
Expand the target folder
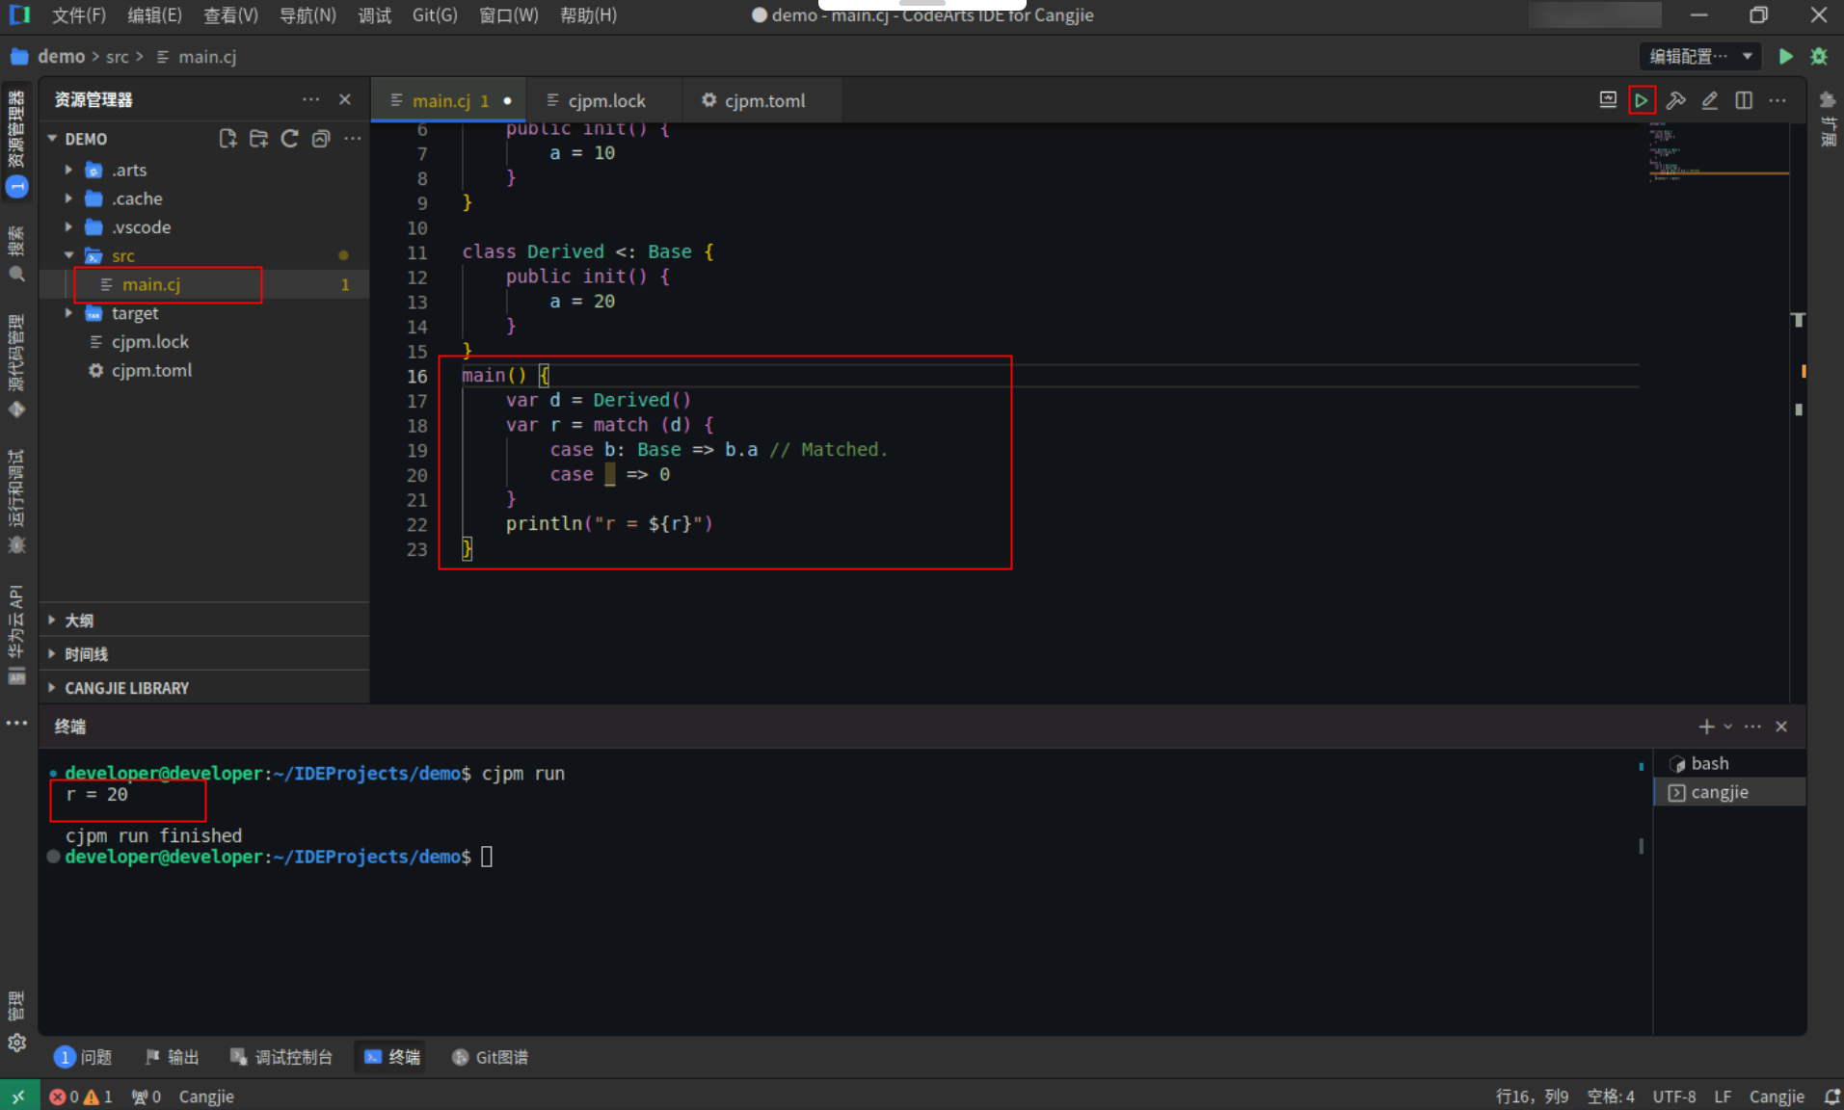(68, 313)
